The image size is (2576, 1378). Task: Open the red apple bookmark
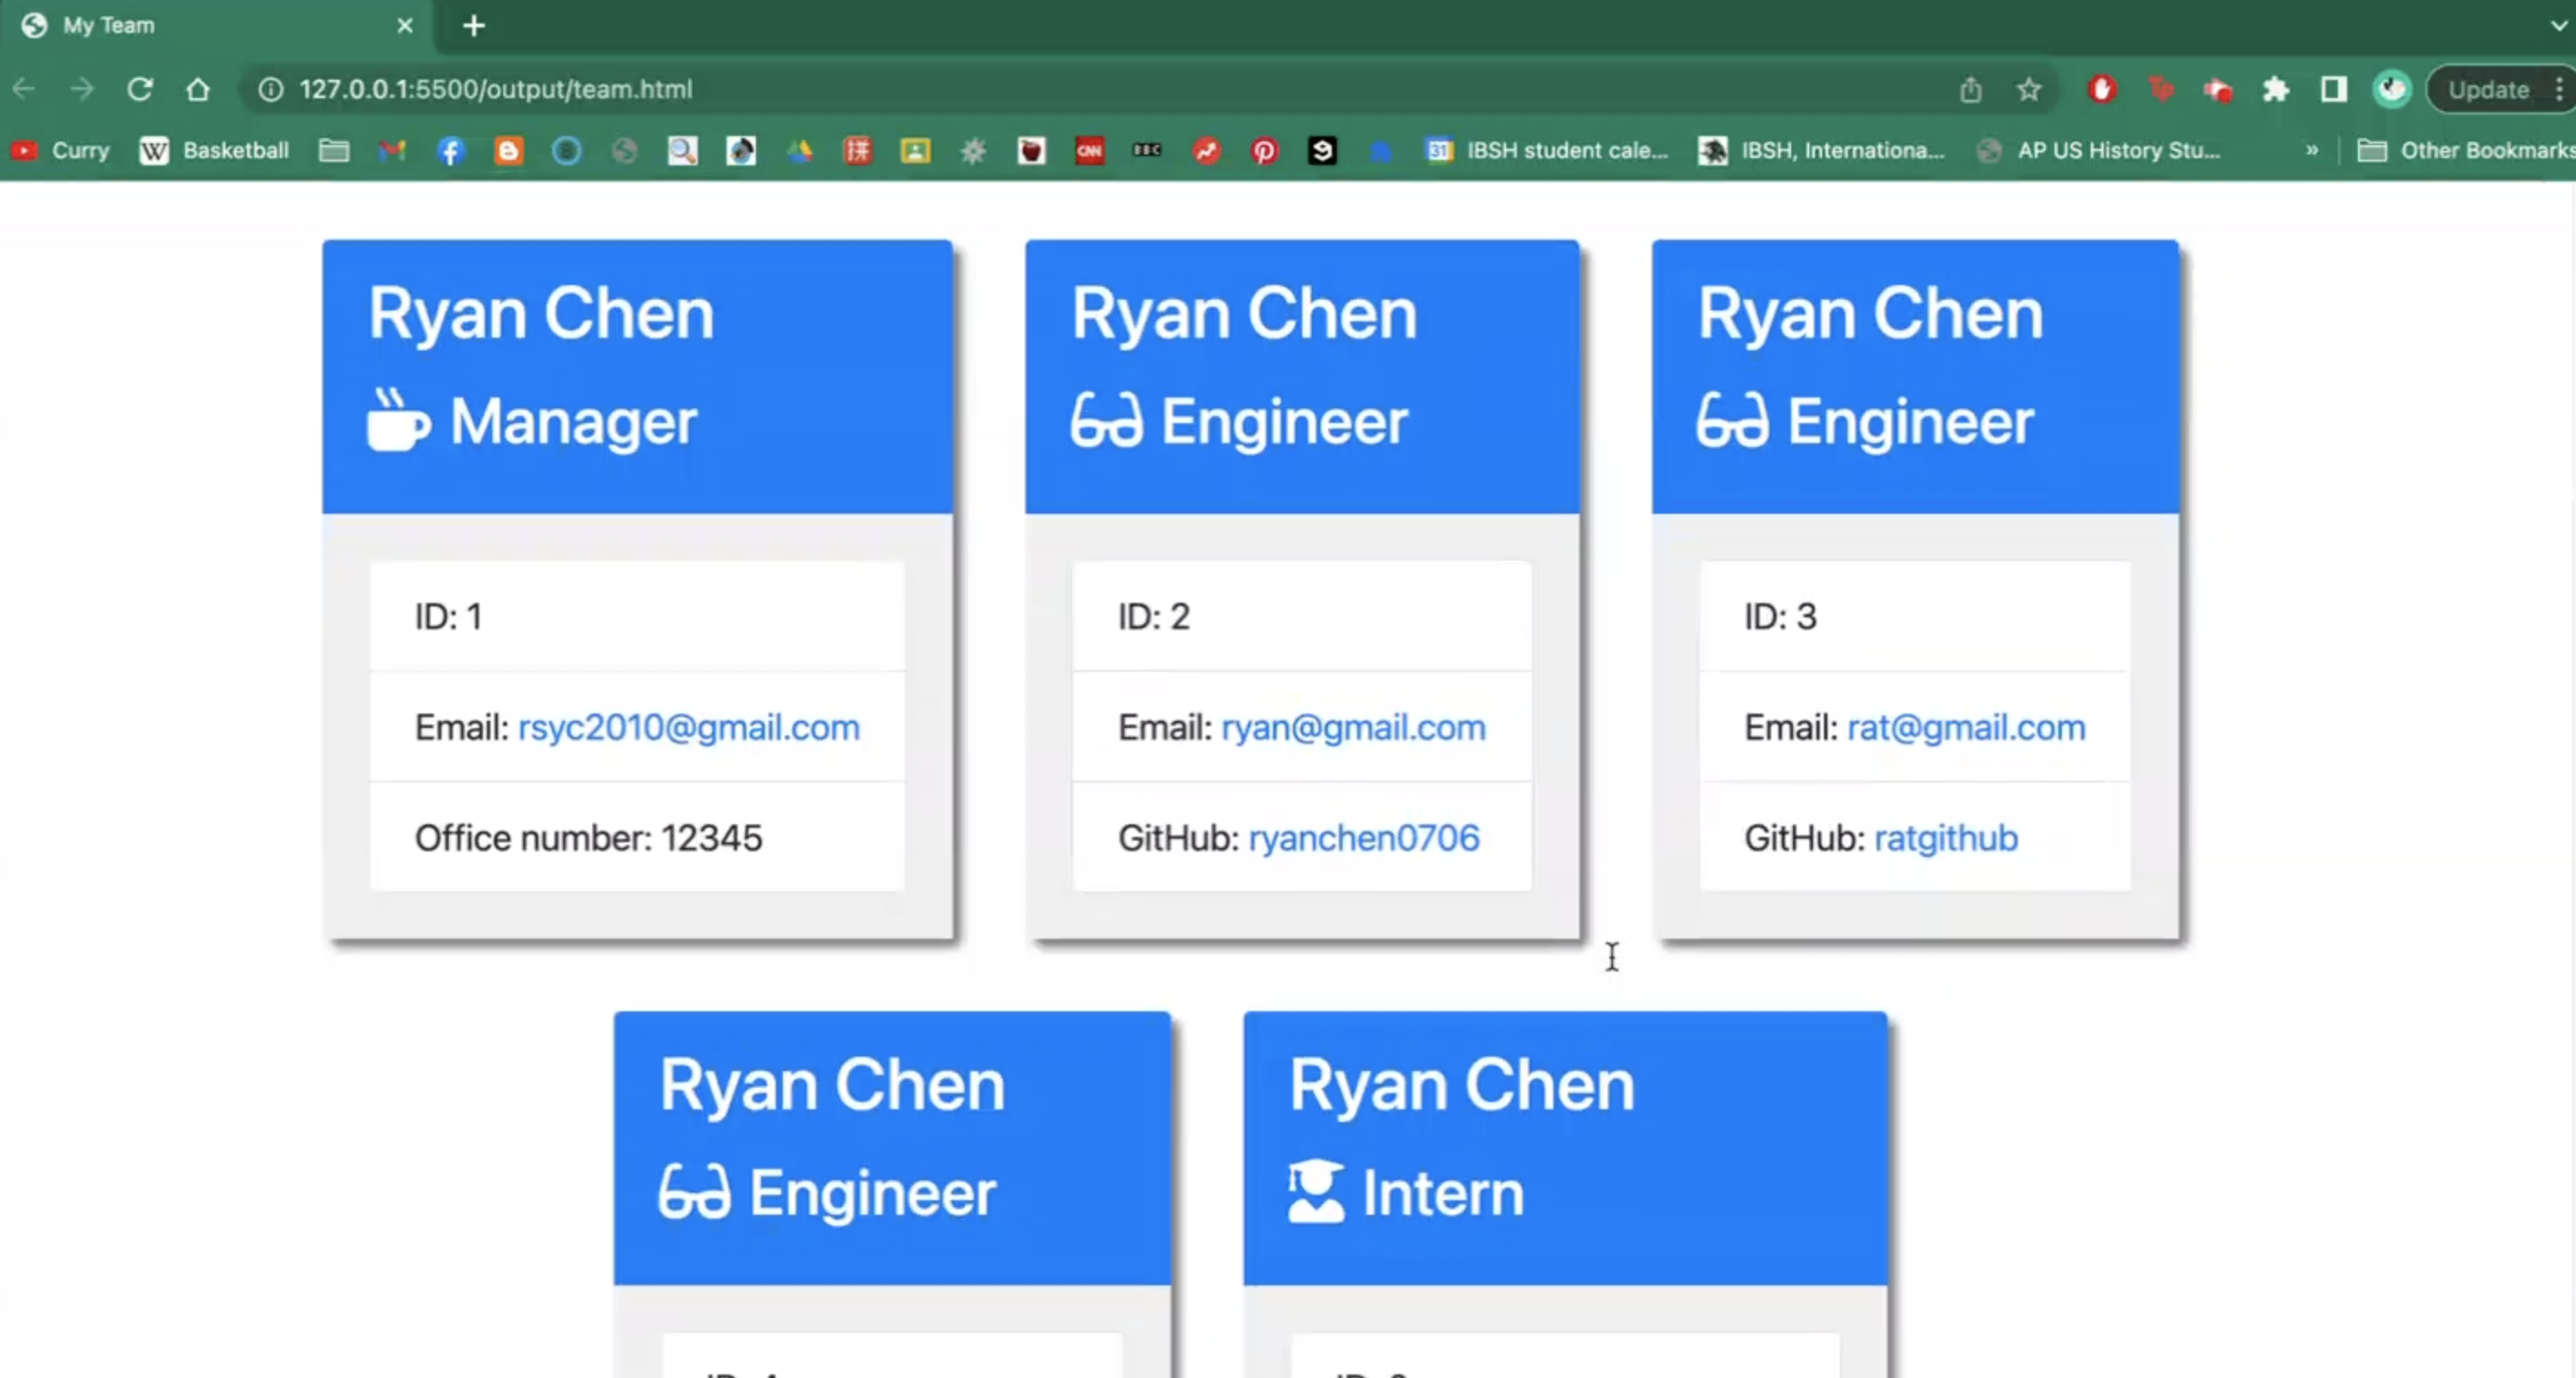[1031, 151]
